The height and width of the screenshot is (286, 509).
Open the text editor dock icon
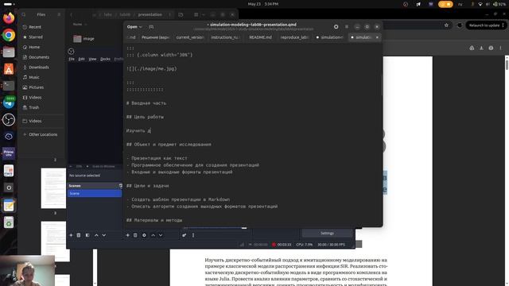pyautogui.click(x=9, y=205)
